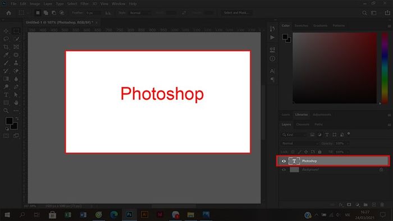Select the Blur tool
This screenshot has width=393, height=221.
(16, 79)
